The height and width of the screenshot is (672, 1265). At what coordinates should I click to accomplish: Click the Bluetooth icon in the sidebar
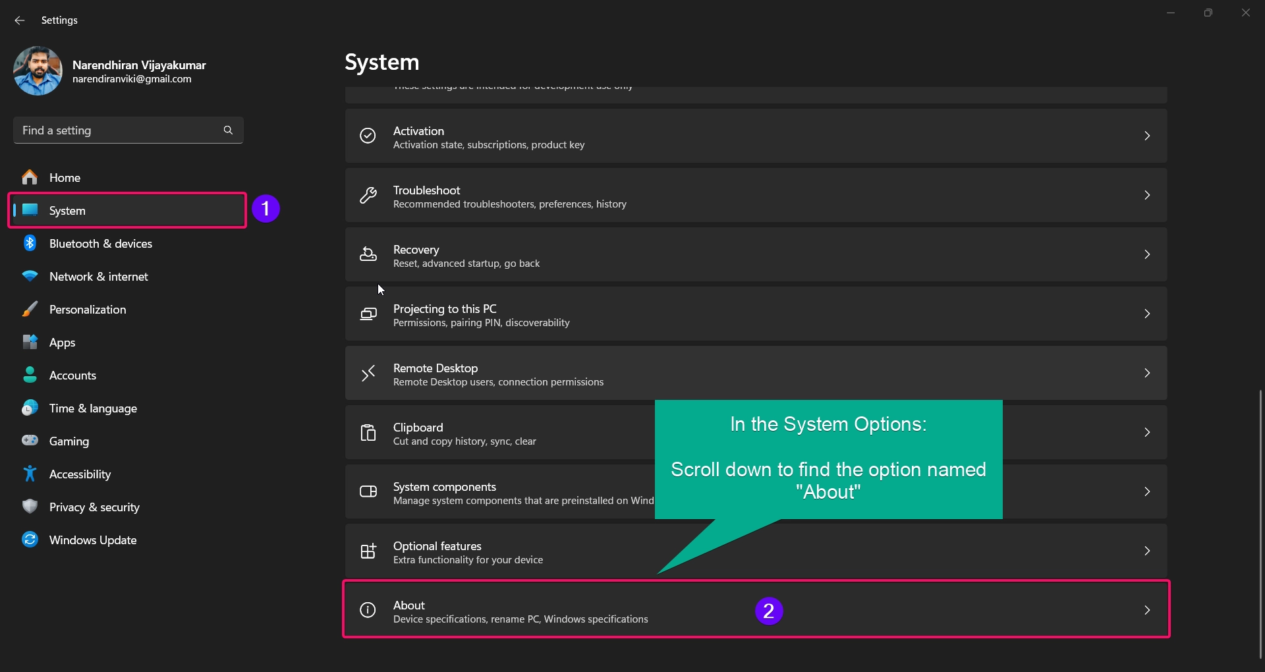point(30,243)
